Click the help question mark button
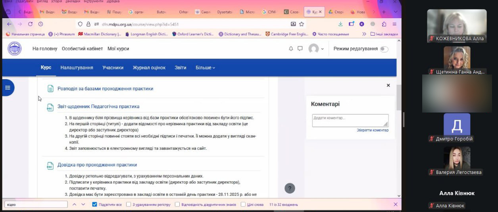 [290, 188]
